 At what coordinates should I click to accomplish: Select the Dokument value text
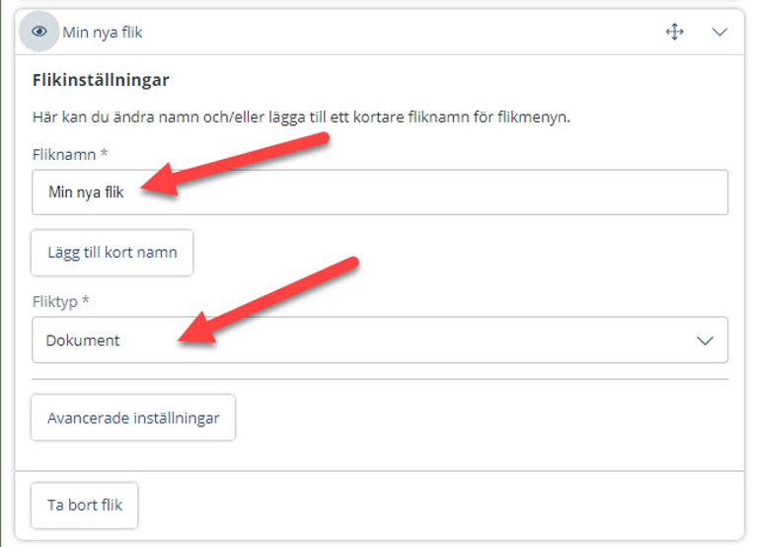point(83,341)
